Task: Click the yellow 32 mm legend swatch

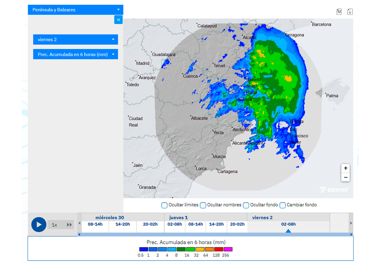Action: 200,249
